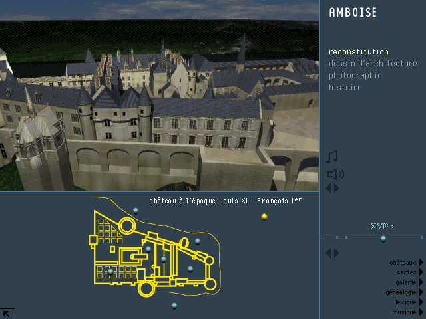This screenshot has width=426, height=319.
Task: Click the left arrow beneath the timeline
Action: tap(328, 253)
